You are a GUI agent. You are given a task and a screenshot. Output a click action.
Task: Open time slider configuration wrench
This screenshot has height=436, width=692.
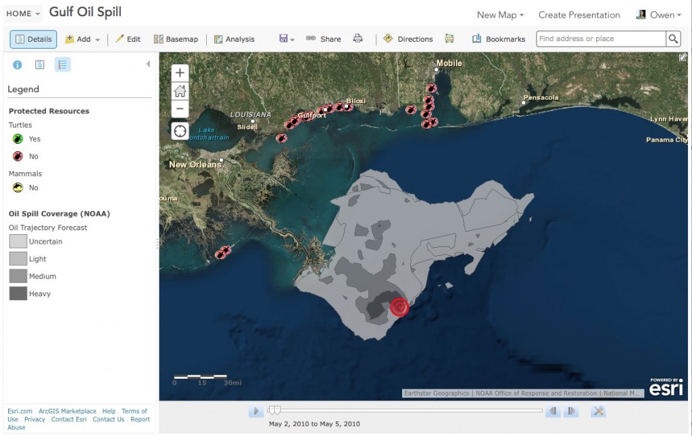(x=599, y=411)
